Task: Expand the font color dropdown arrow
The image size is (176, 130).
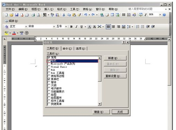Action: tap(18, 33)
